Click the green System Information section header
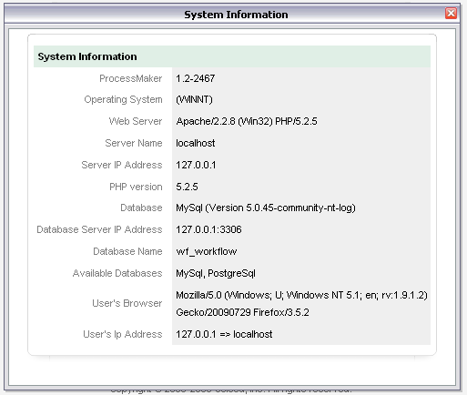 point(232,56)
